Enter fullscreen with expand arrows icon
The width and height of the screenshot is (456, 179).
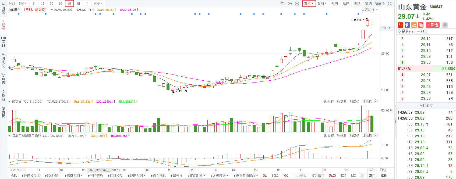click(390, 3)
